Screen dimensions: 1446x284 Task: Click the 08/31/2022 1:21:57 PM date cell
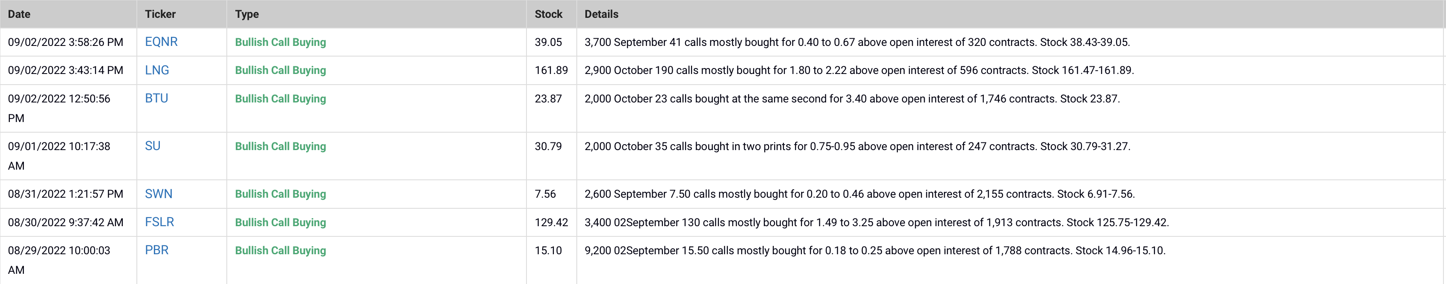[65, 194]
